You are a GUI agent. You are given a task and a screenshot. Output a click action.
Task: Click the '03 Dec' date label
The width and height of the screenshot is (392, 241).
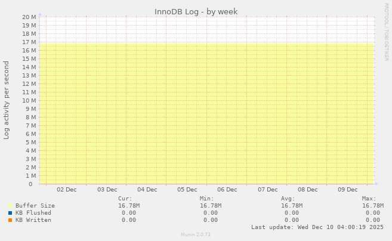tap(107, 190)
